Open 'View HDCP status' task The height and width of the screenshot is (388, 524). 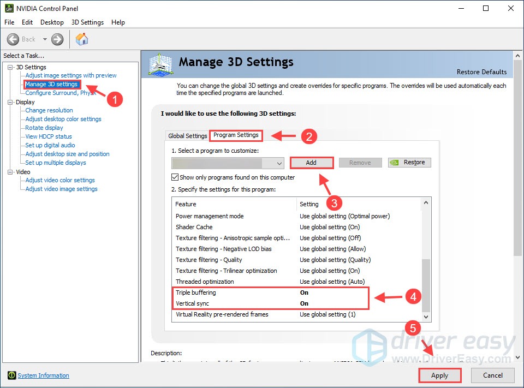(49, 136)
